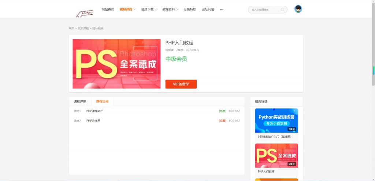Click the search magnifier icon

point(283,10)
